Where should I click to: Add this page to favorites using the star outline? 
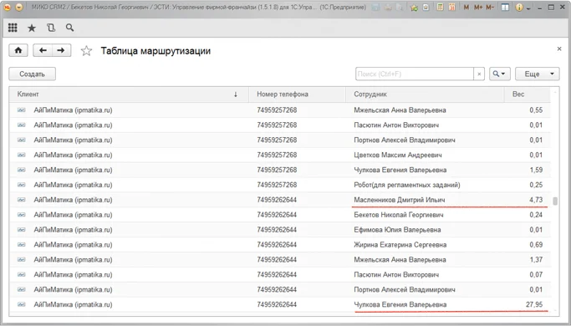(86, 51)
